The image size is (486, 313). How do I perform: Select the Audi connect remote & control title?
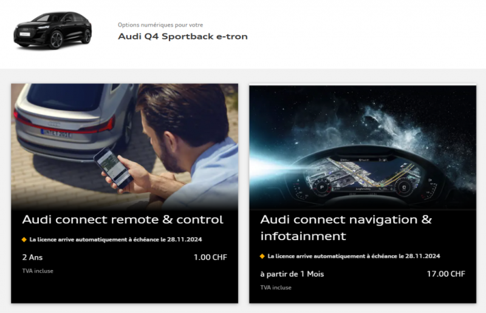(x=123, y=220)
